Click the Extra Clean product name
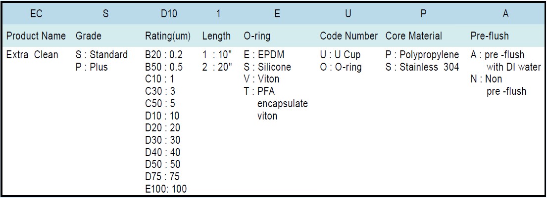Screen dimensions: 547x198 (32, 55)
